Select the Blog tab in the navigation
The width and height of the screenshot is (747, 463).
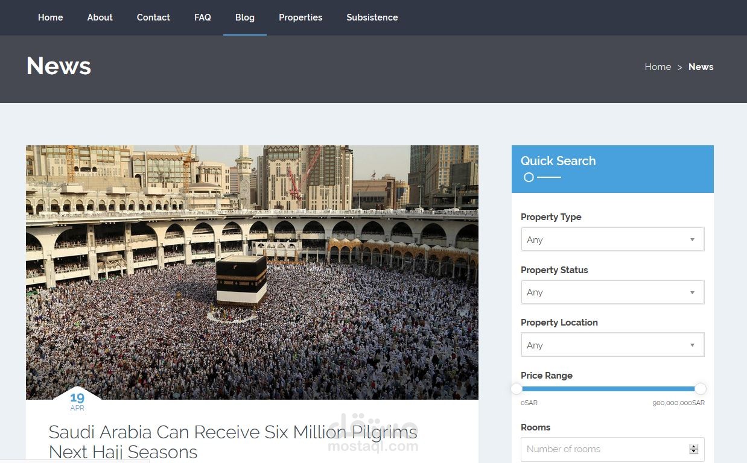[x=244, y=17]
